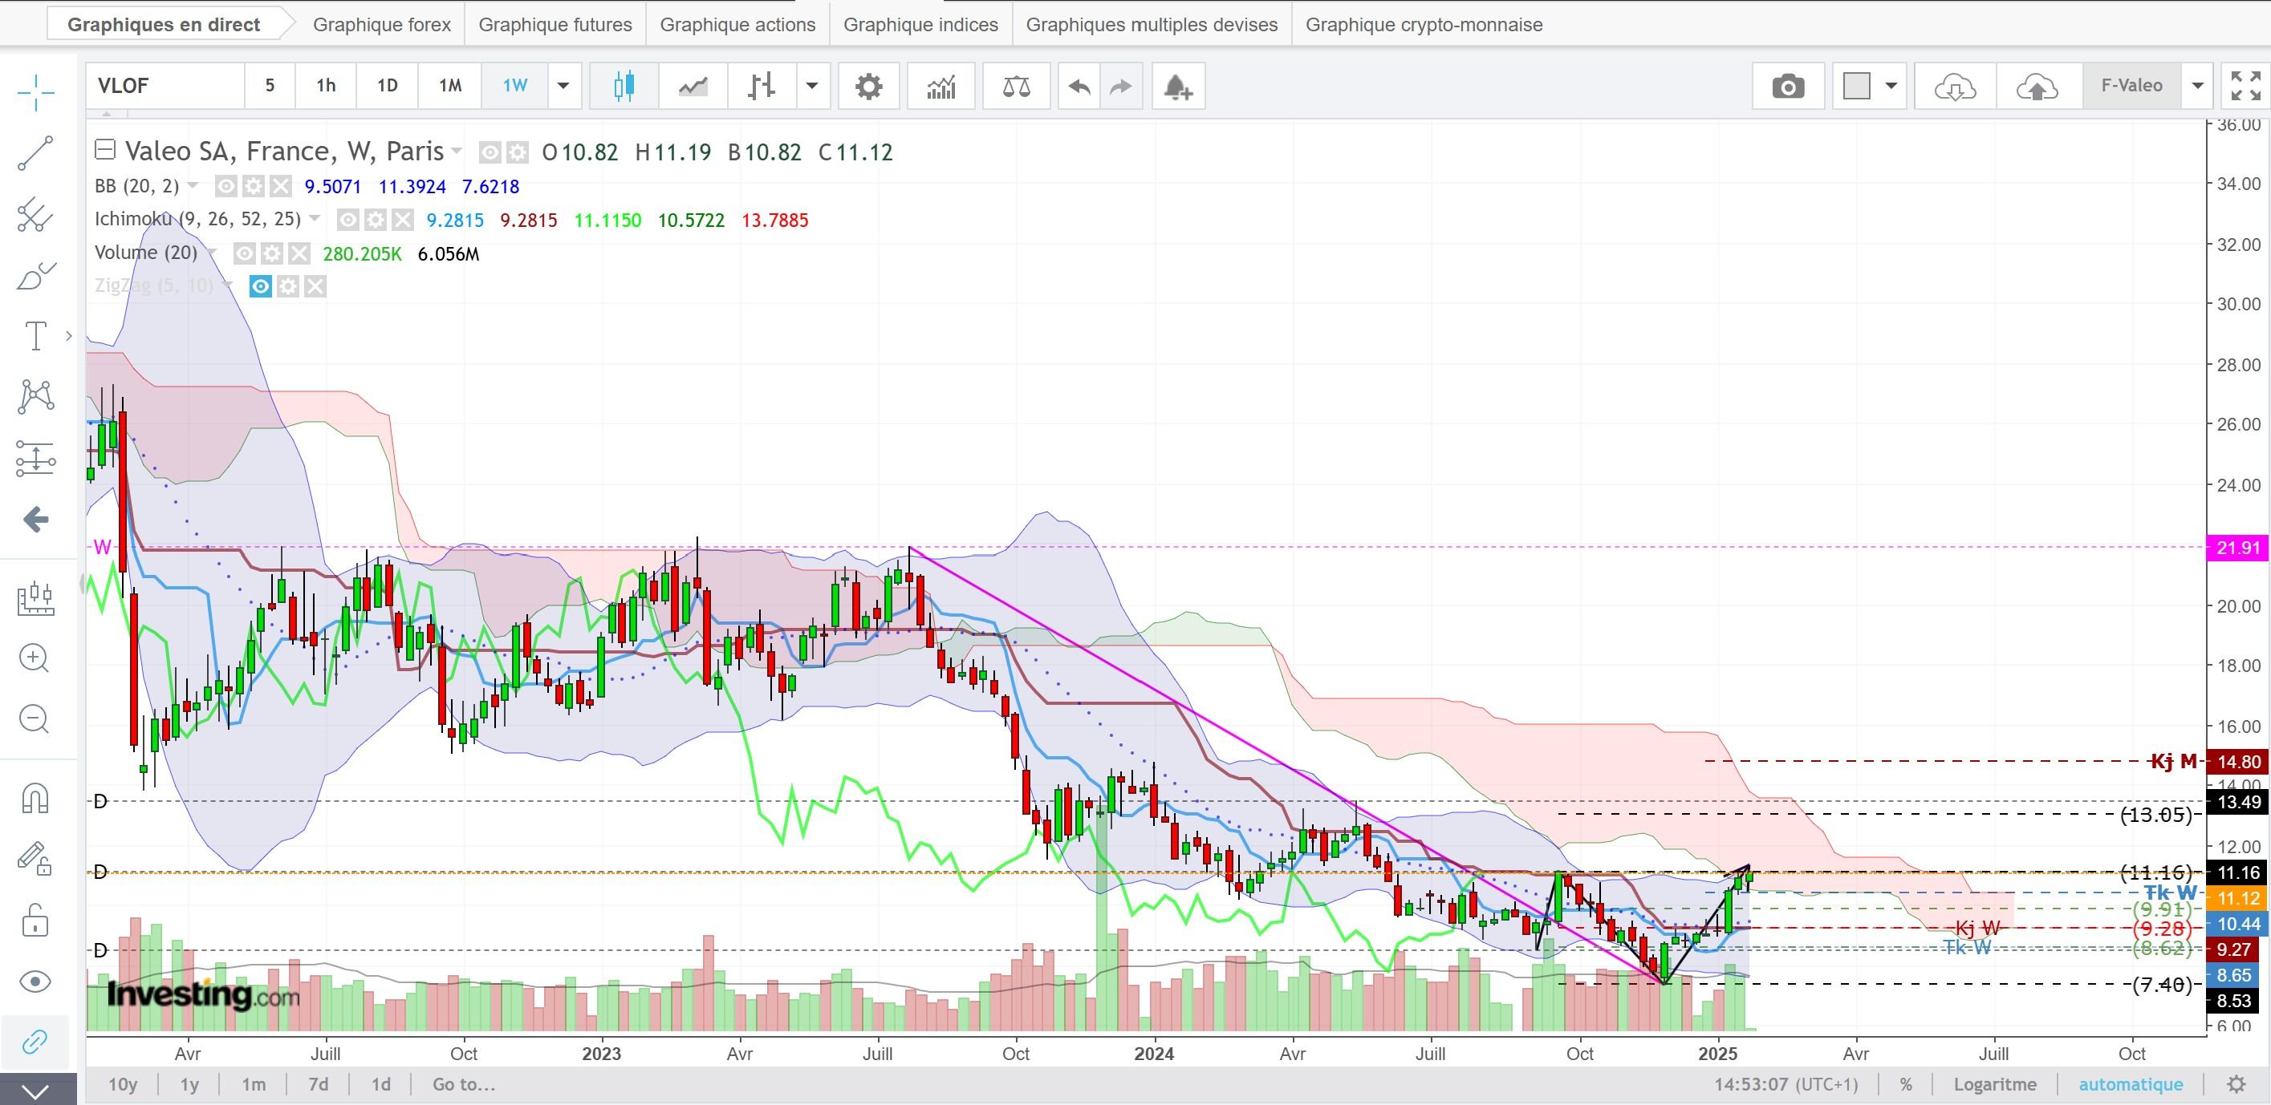Take a chart snapshot with camera icon
Image resolution: width=2271 pixels, height=1105 pixels.
pyautogui.click(x=1787, y=87)
